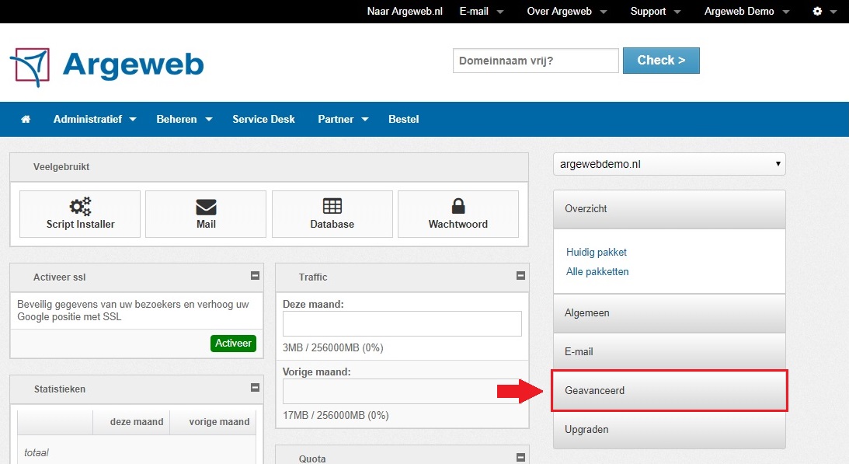Open the E-mail dropdown in the top bar
The width and height of the screenshot is (849, 464).
point(482,12)
